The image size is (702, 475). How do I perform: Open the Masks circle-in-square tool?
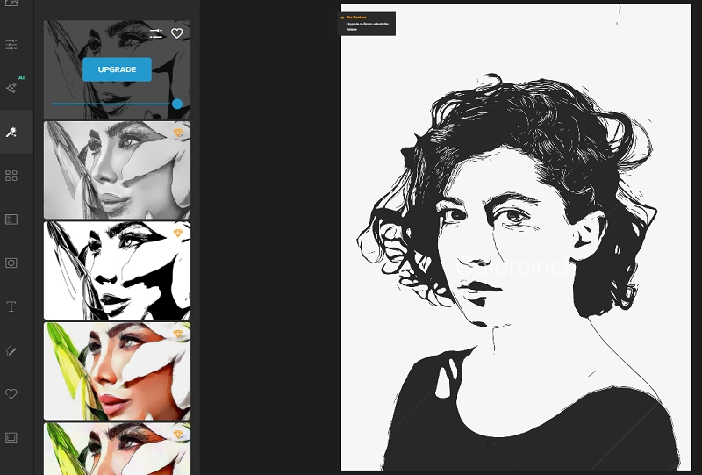(x=11, y=263)
